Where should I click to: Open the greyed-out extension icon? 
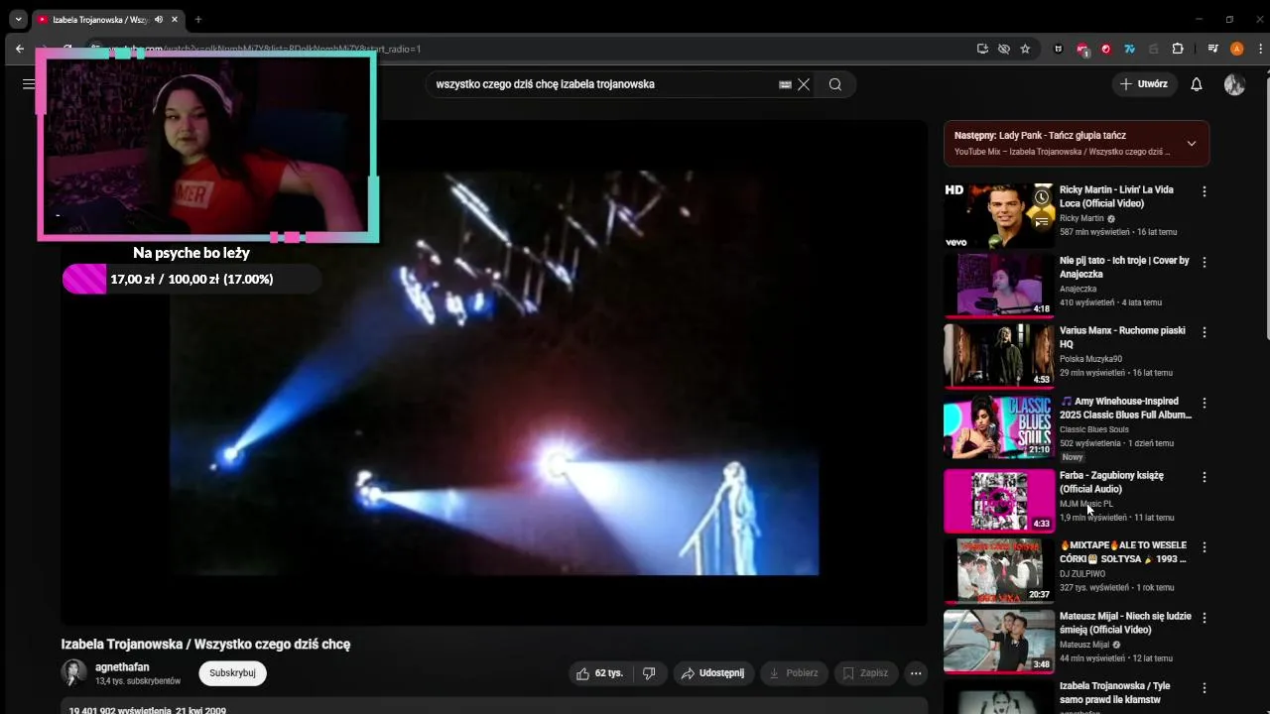[1153, 49]
